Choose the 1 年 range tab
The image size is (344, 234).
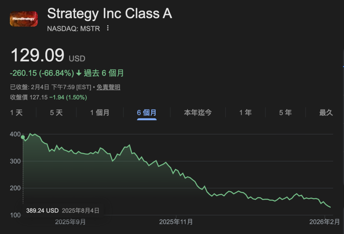pos(245,112)
